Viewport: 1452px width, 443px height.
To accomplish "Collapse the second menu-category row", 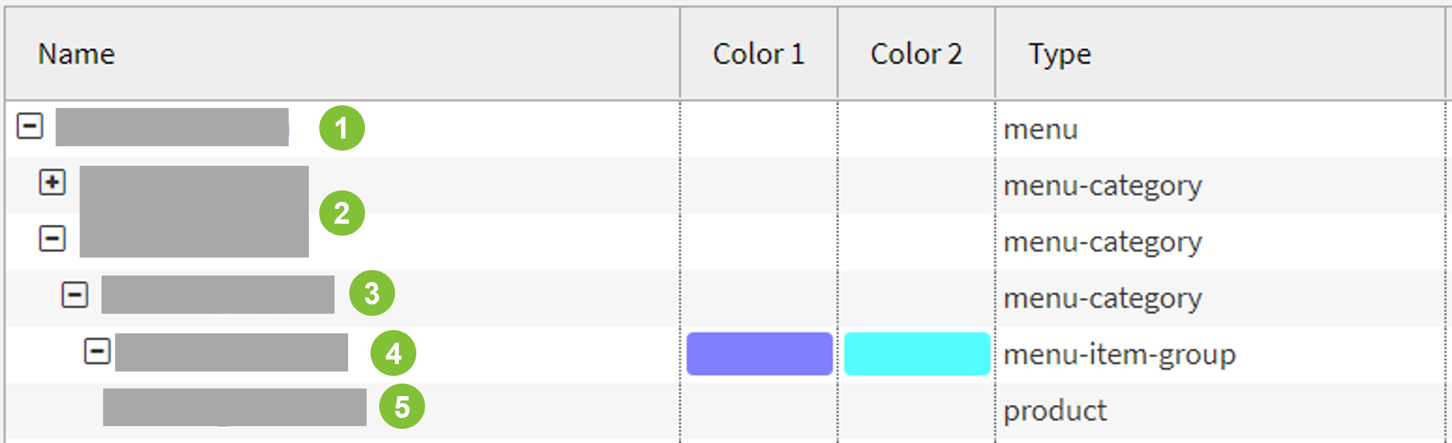I will point(52,239).
